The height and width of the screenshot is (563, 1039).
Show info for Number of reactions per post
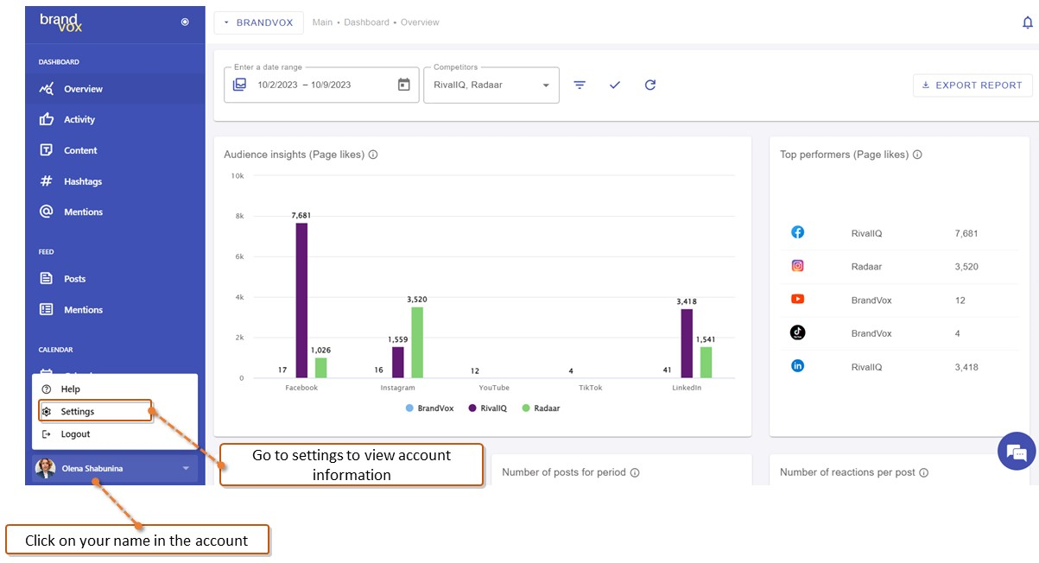point(923,472)
